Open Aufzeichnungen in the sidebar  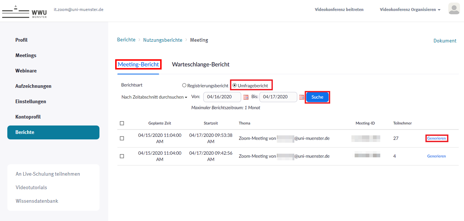coord(33,86)
